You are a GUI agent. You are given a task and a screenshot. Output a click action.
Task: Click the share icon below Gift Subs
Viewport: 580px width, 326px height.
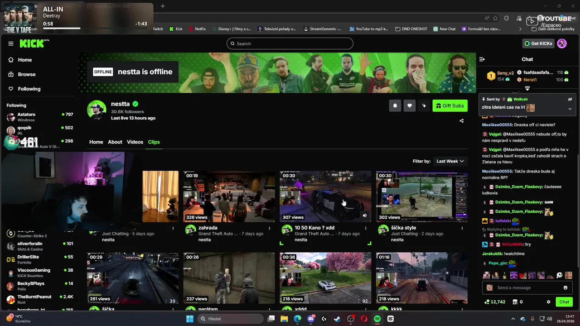[462, 121]
